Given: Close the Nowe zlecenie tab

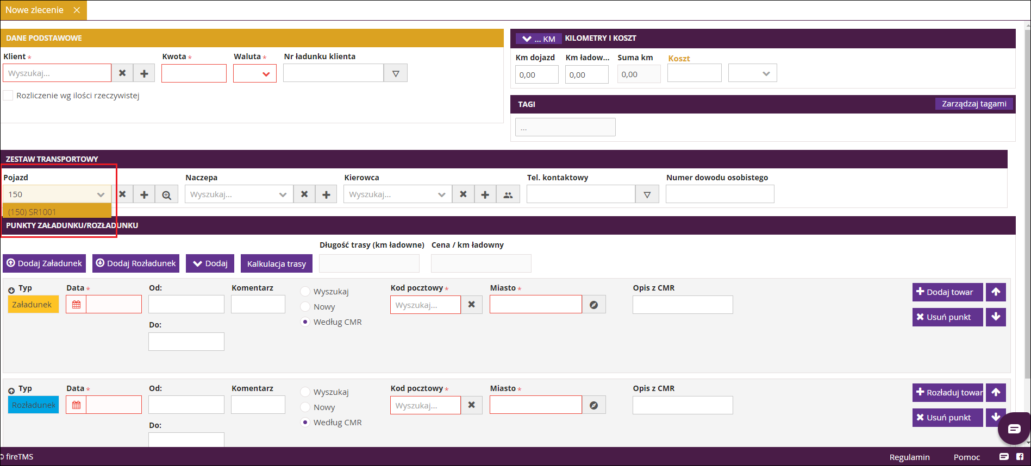Looking at the screenshot, I should (x=77, y=10).
